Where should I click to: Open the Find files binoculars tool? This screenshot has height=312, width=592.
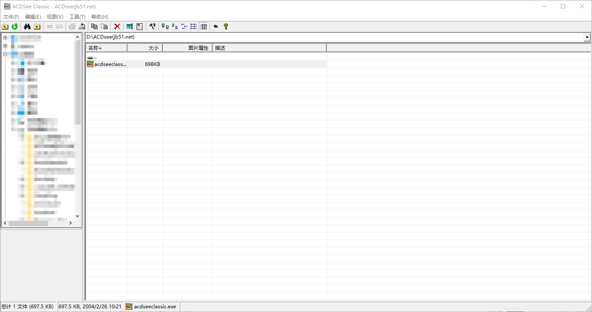pos(27,27)
